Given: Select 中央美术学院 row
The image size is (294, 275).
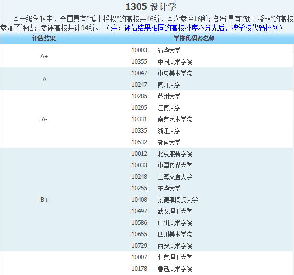Looking at the screenshot, I should click(175, 73).
